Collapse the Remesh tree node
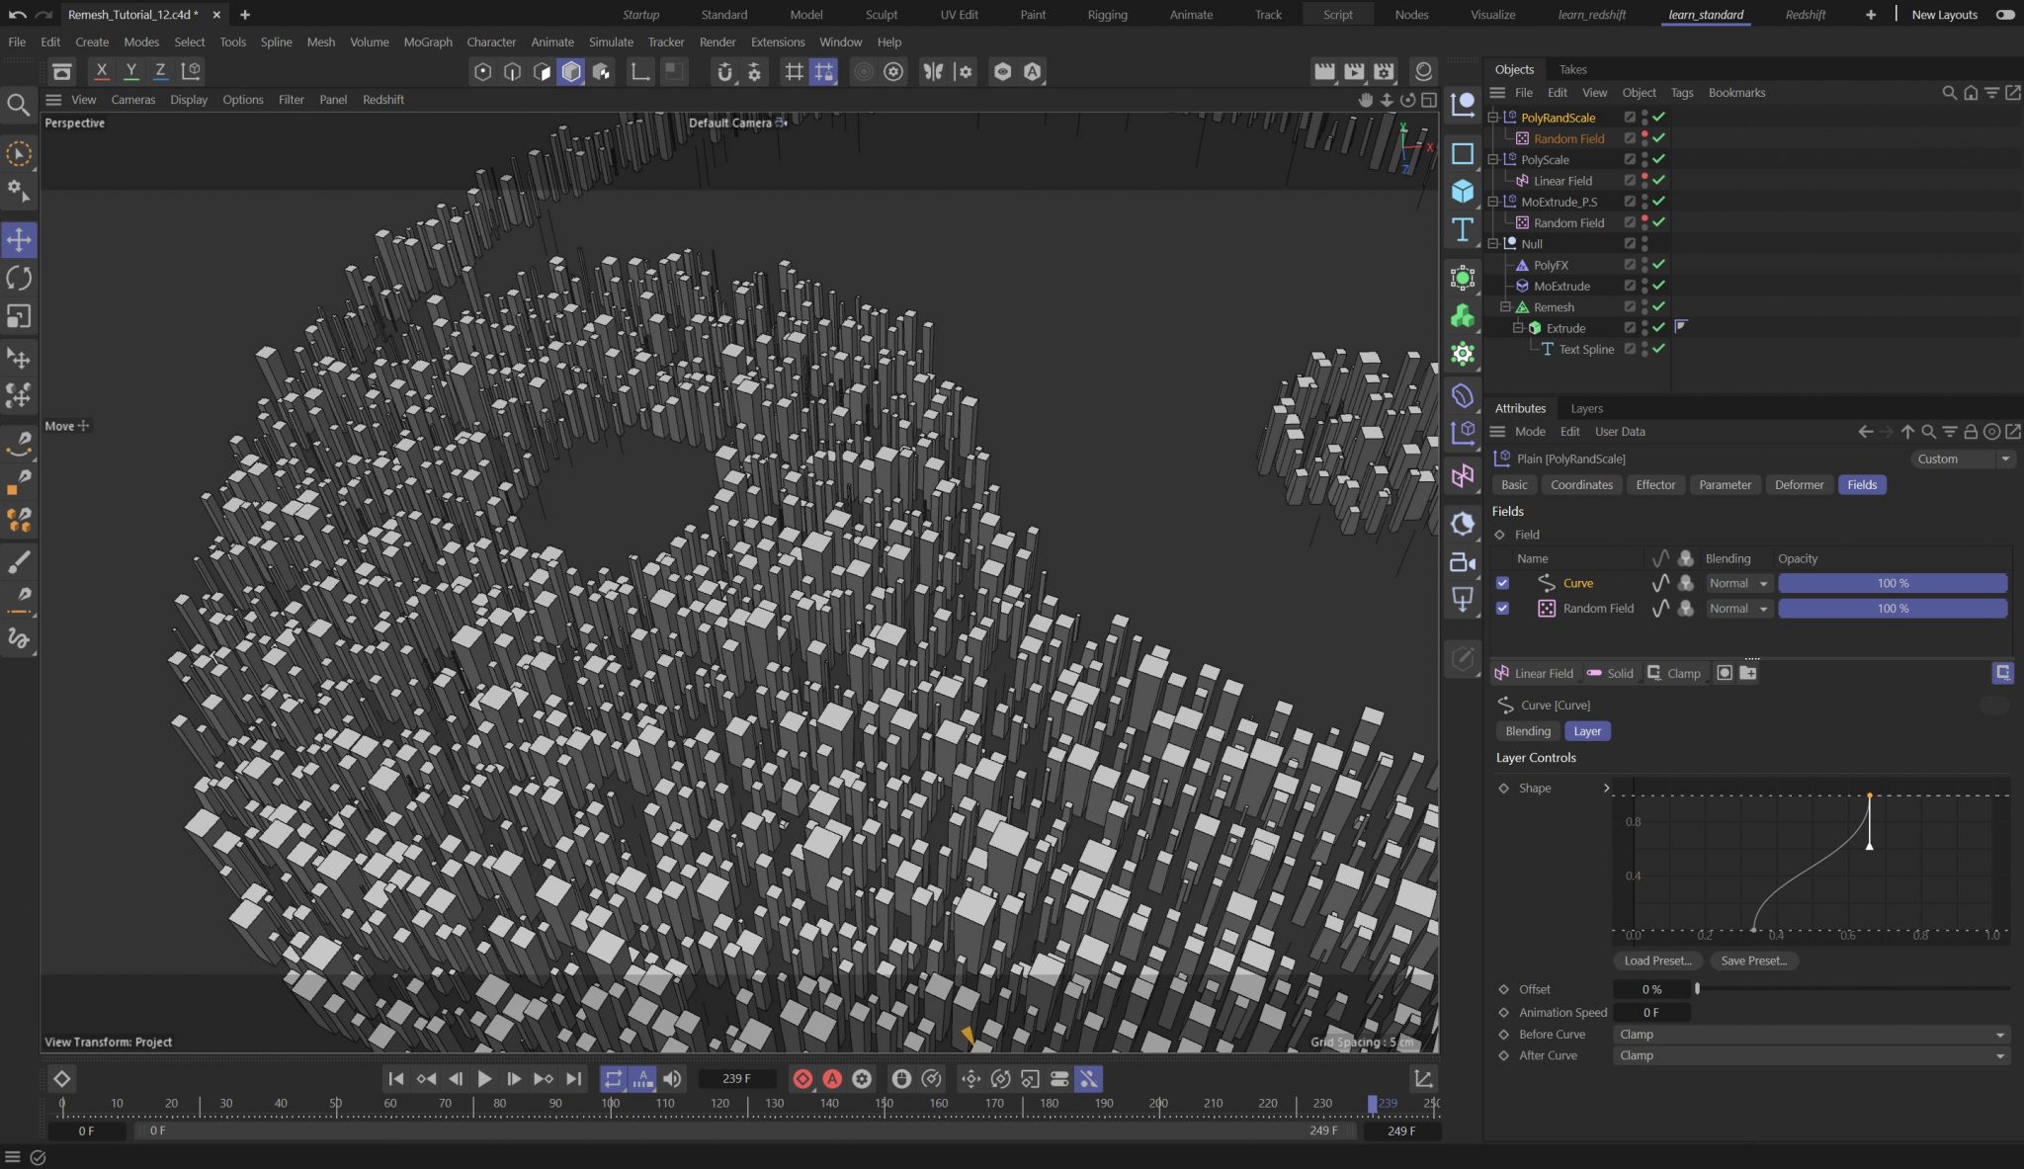This screenshot has height=1169, width=2024. pos(1506,307)
